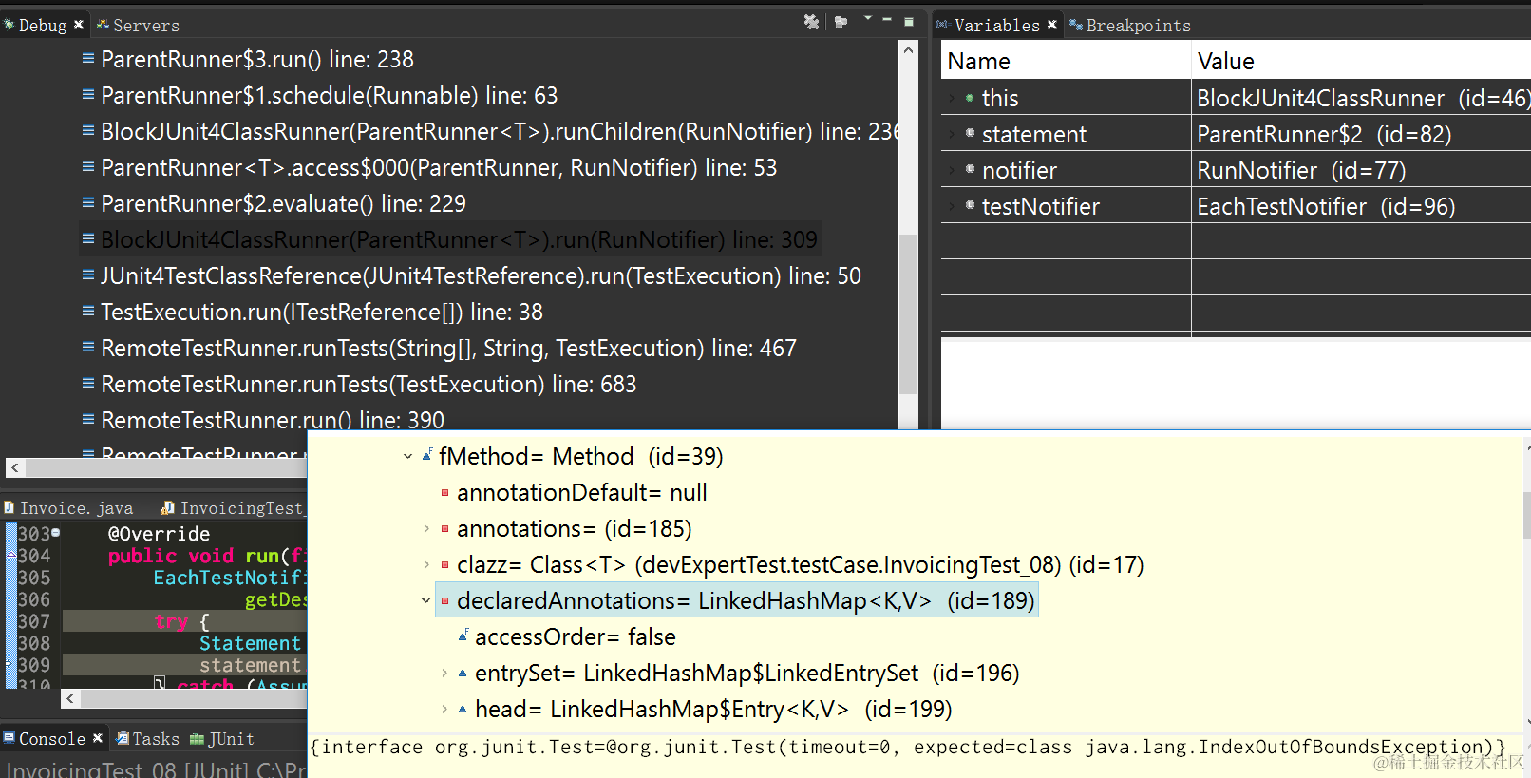
Task: Collapse the declaredAnnotations= LinkedHashMap node
Action: pos(426,601)
